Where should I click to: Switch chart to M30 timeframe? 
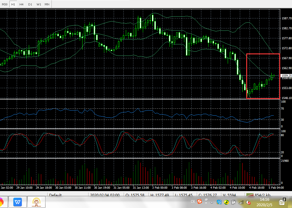pyautogui.click(x=5, y=4)
